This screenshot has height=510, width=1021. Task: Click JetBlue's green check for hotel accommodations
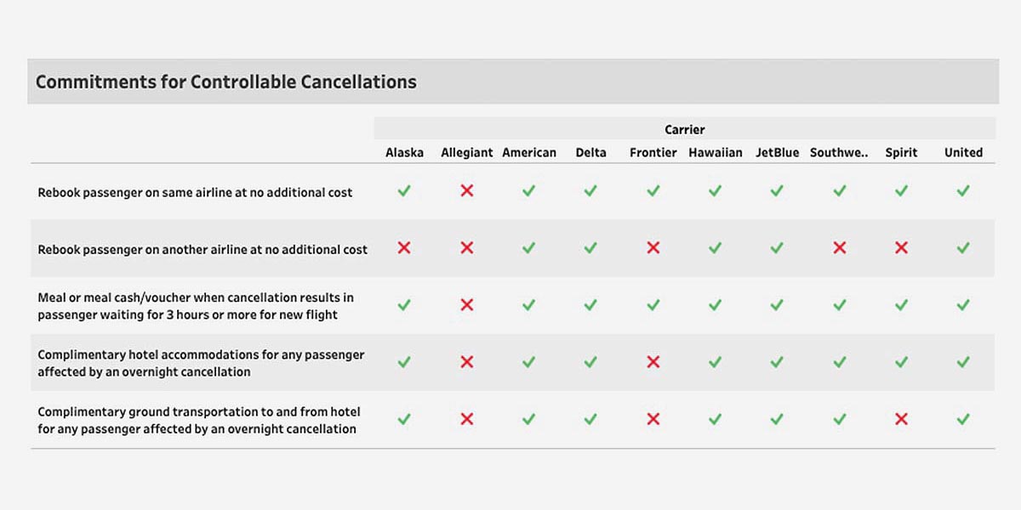point(777,362)
